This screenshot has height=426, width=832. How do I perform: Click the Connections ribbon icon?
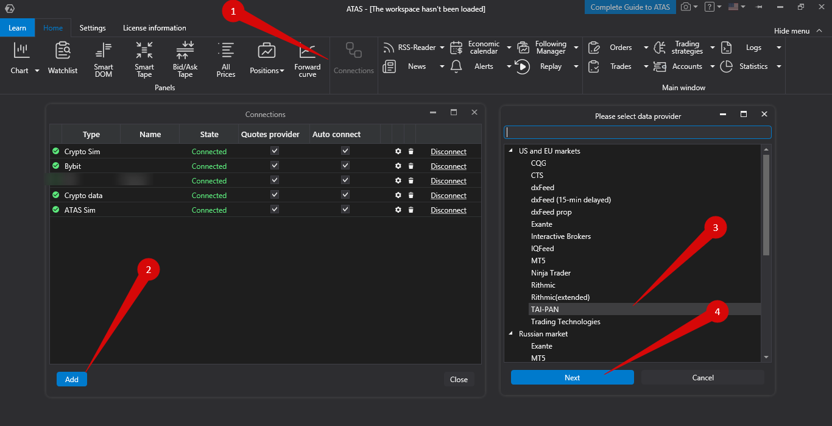[354, 51]
